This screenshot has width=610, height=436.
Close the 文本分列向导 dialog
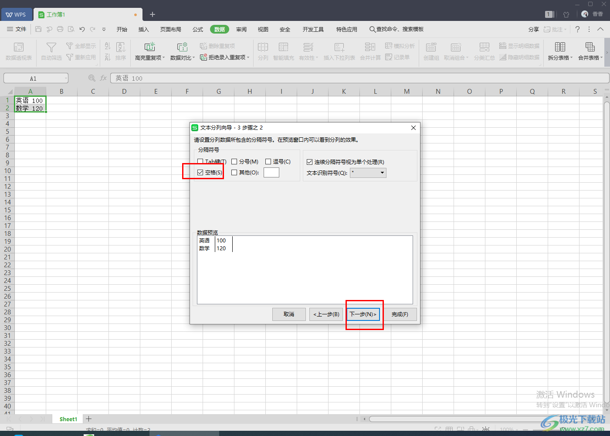point(413,128)
